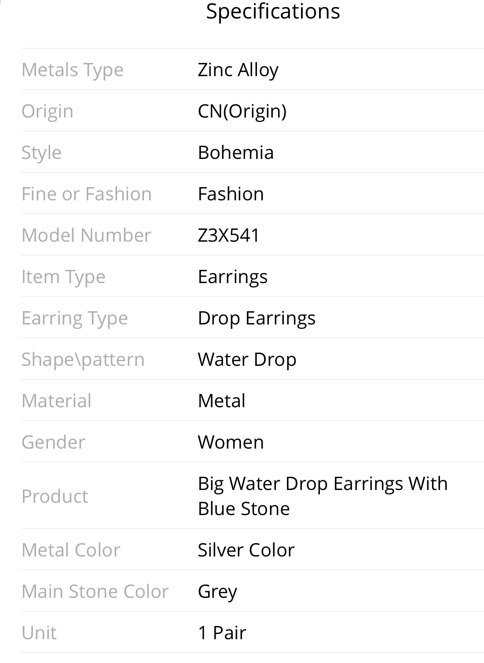Tap the Drop Earrings value
The width and height of the screenshot is (484, 663).
(x=257, y=318)
